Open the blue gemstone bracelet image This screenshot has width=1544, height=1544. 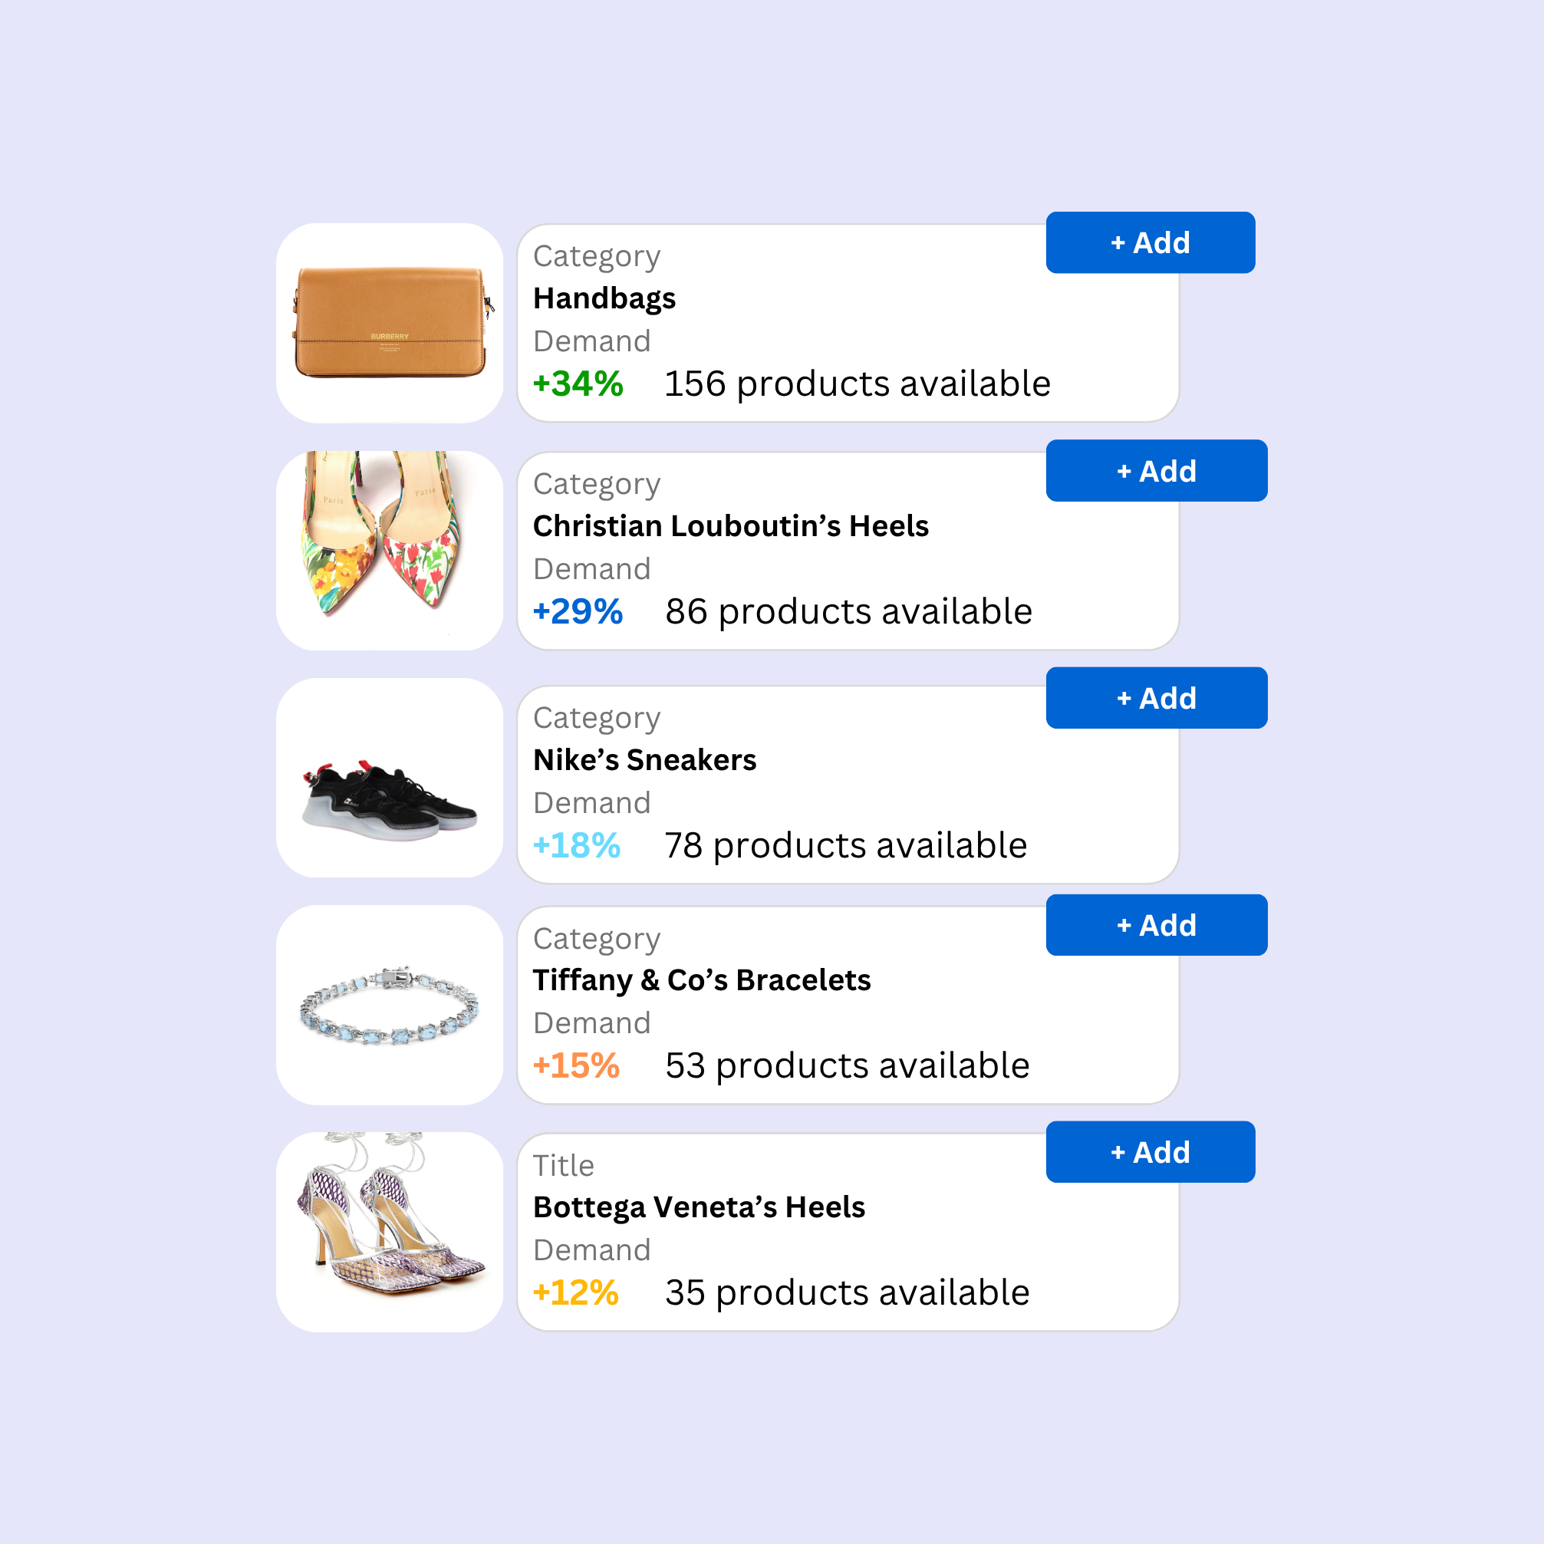point(390,1005)
